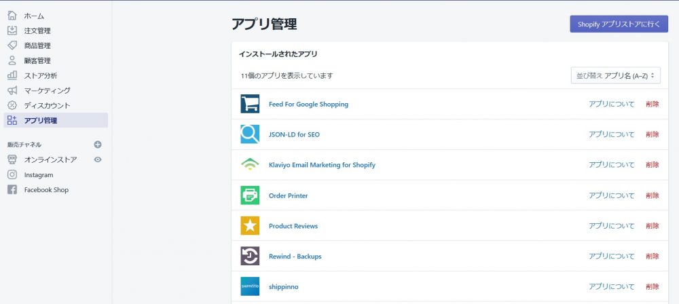Image resolution: width=679 pixels, height=304 pixels.
Task: Open 商品管理 from the sidebar
Action: coord(37,45)
